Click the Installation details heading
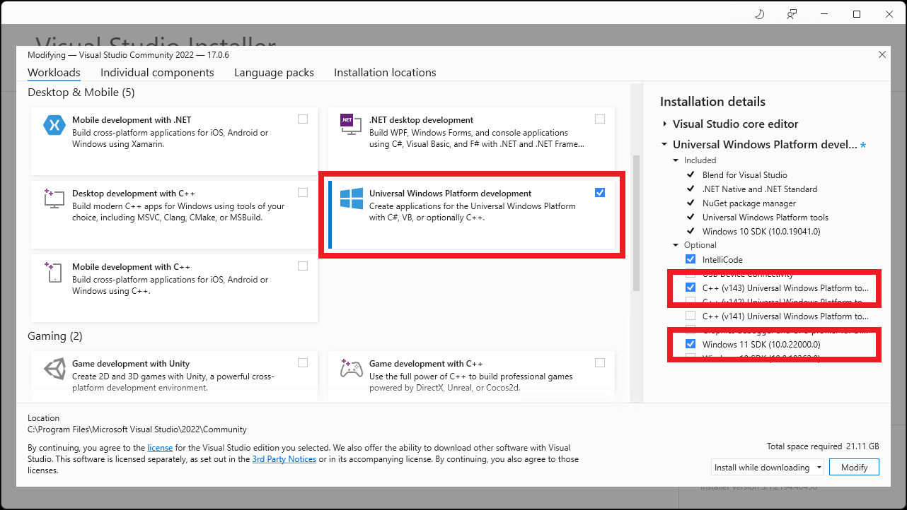Image resolution: width=907 pixels, height=510 pixels. (x=712, y=102)
